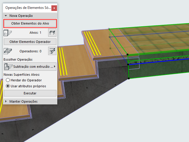Expand the Manter Operações section

pos(6,101)
